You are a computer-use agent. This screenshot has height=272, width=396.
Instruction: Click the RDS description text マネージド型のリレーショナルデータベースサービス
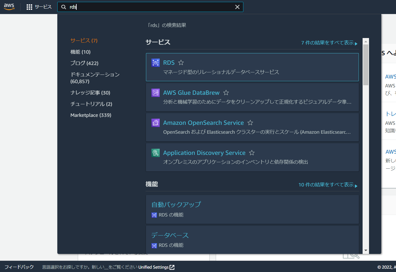click(221, 72)
